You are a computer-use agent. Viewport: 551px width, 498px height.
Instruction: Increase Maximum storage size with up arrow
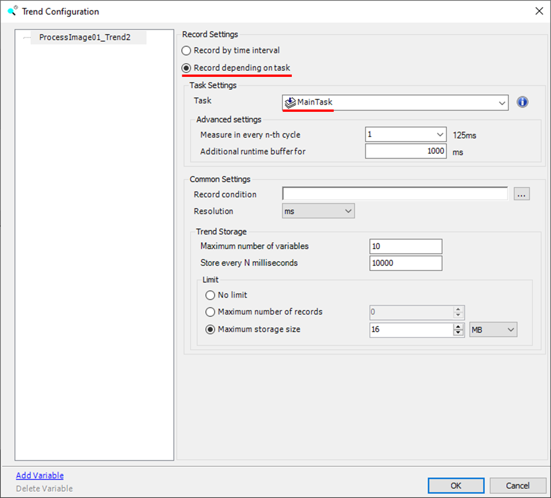point(458,326)
